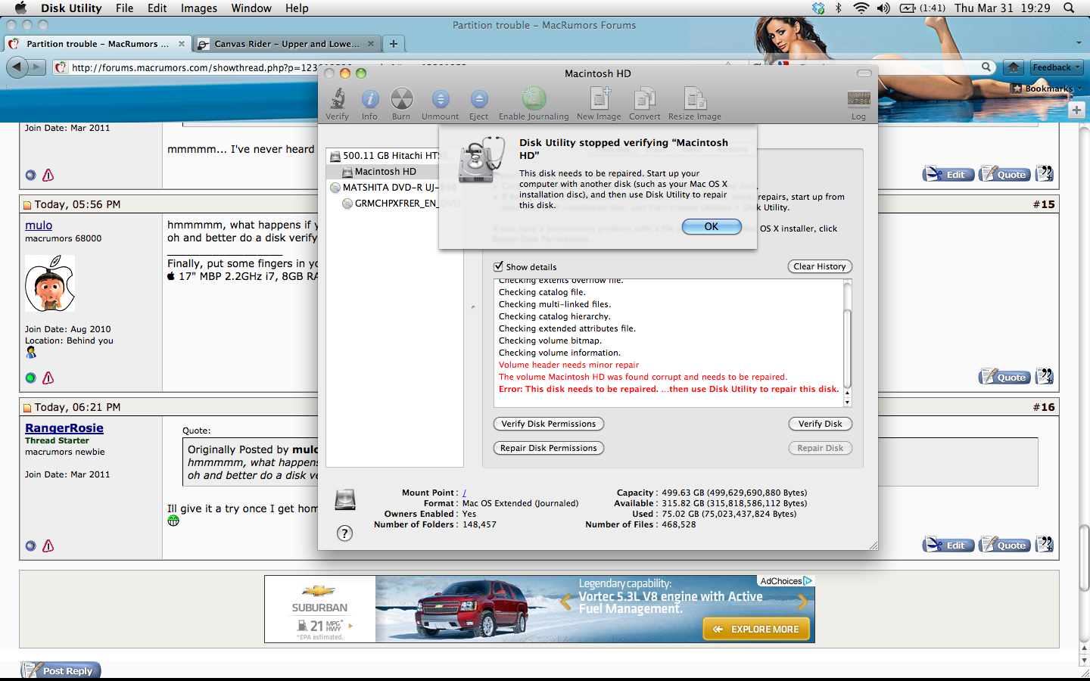Viewport: 1090px width, 681px height.
Task: Click mulo's avatar image
Action: pyautogui.click(x=50, y=283)
